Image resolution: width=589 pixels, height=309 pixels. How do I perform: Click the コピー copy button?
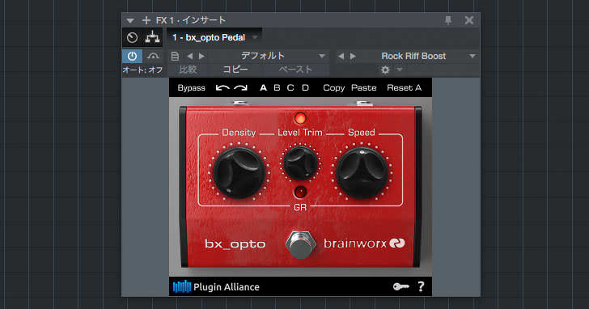click(235, 70)
